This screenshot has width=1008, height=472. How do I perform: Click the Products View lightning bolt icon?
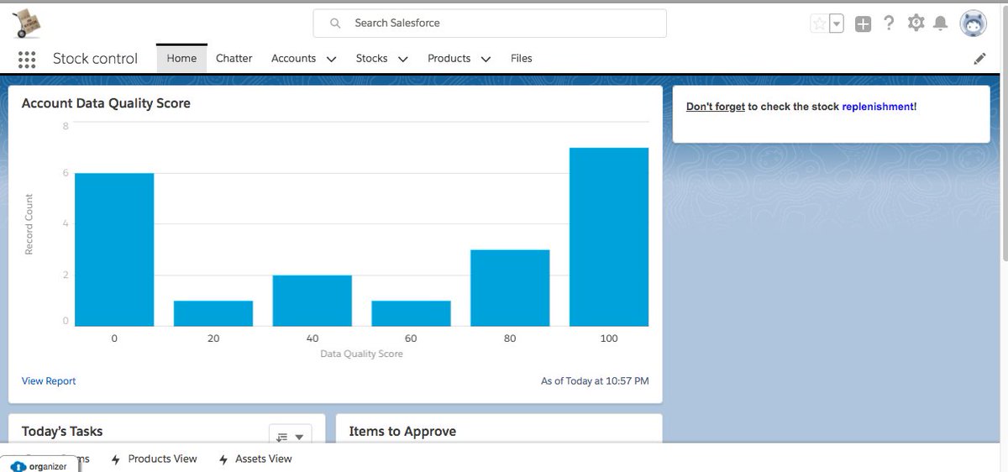tap(116, 459)
